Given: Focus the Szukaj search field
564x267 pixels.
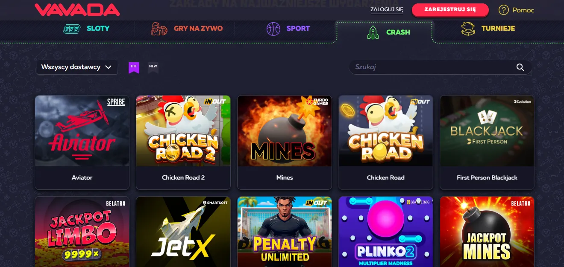Looking at the screenshot, I should tap(441, 67).
